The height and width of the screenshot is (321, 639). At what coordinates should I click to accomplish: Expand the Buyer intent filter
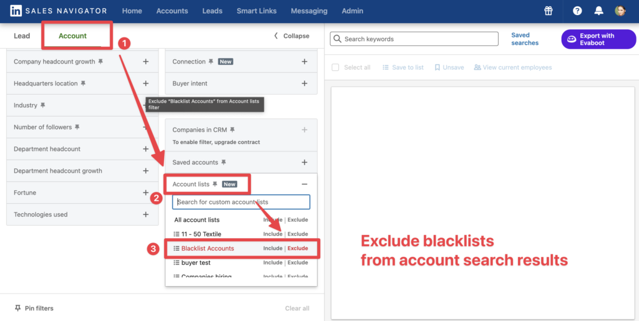[x=305, y=84]
